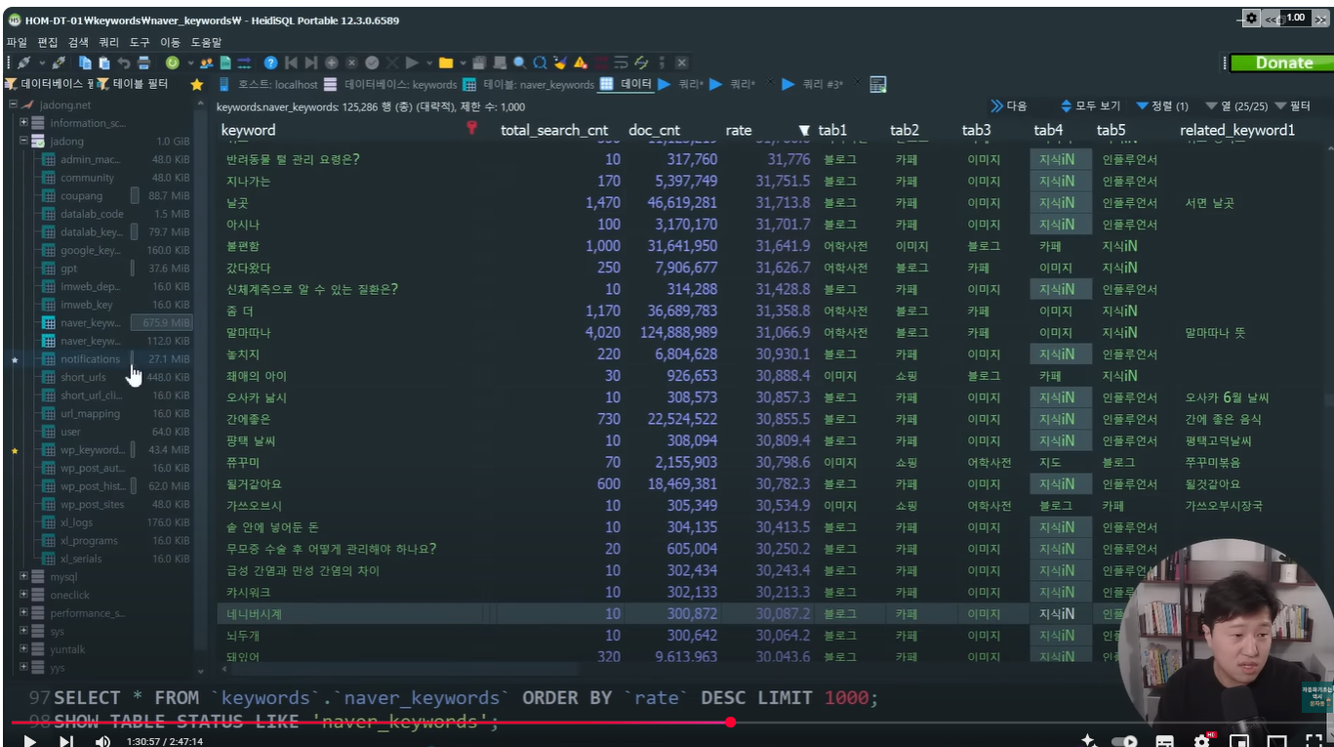Close the 쿼리 #3* tab

(x=858, y=83)
